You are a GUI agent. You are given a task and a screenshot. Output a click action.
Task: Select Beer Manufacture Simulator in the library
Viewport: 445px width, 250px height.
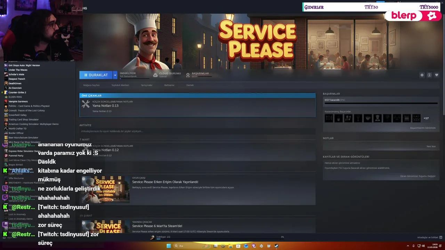tap(23, 137)
